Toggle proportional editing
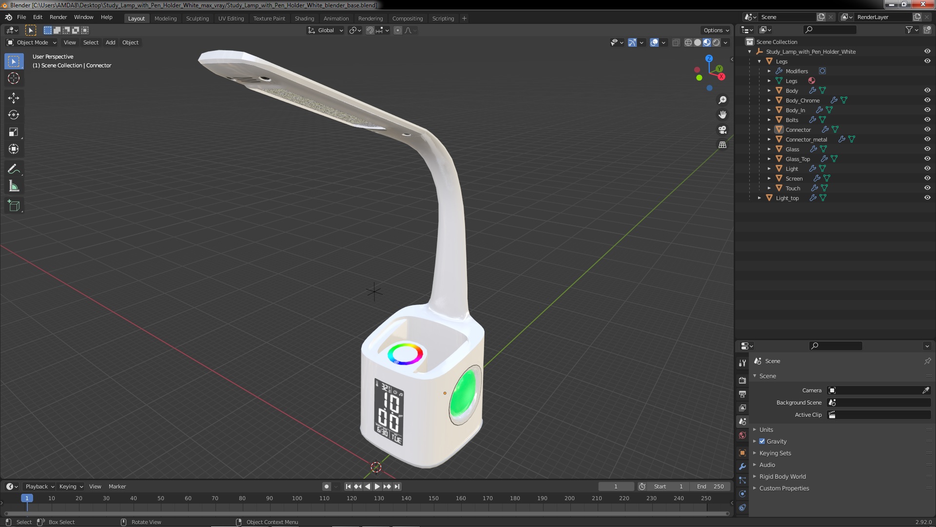 398,30
